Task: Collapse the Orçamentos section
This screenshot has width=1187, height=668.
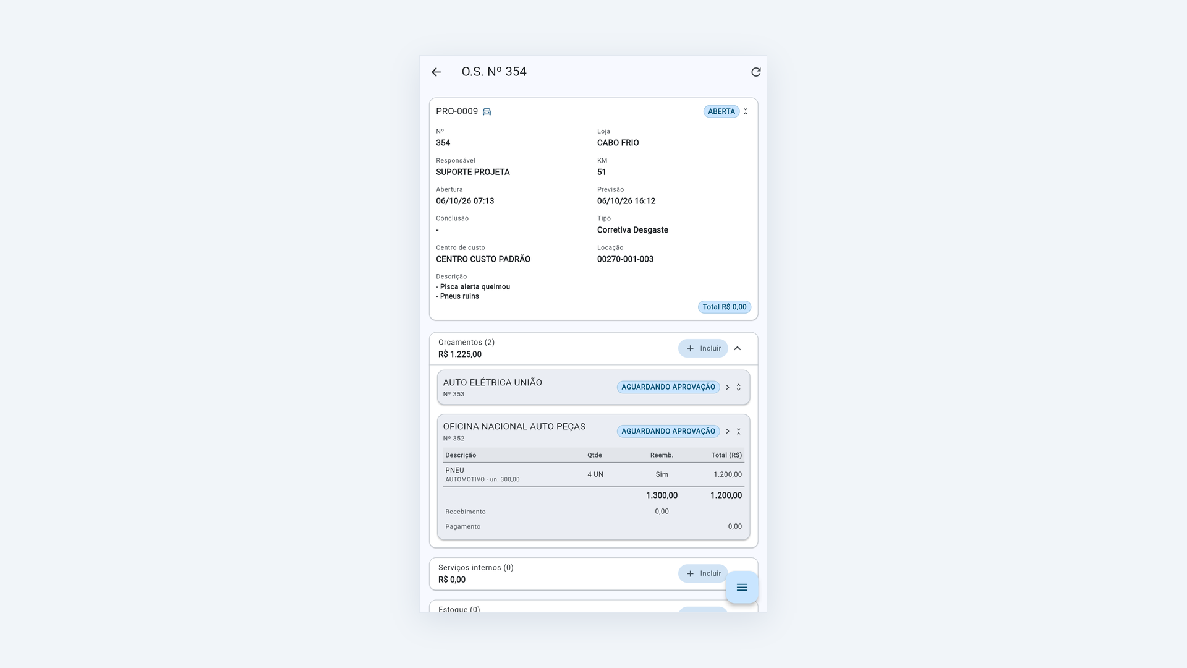Action: point(738,348)
